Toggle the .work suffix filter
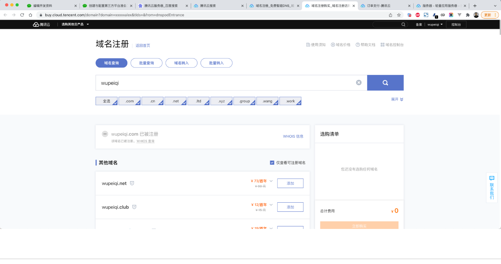Image resolution: width=501 pixels, height=264 pixels. click(291, 101)
